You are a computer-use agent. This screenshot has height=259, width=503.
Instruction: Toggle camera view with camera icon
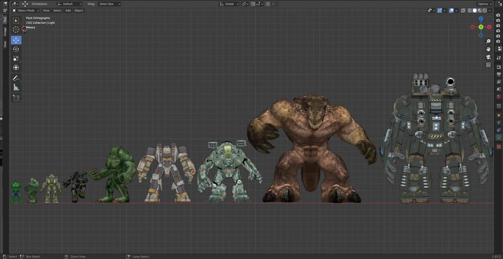pyautogui.click(x=488, y=57)
